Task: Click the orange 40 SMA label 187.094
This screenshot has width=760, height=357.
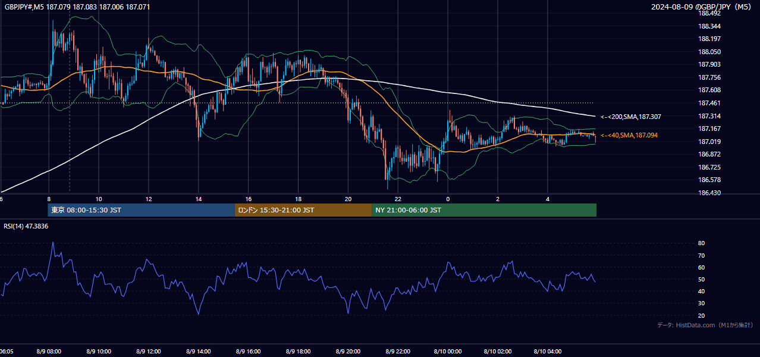Action: click(629, 136)
